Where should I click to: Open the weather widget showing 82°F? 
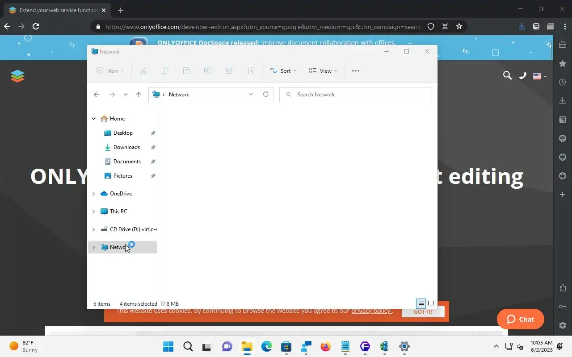click(x=24, y=346)
